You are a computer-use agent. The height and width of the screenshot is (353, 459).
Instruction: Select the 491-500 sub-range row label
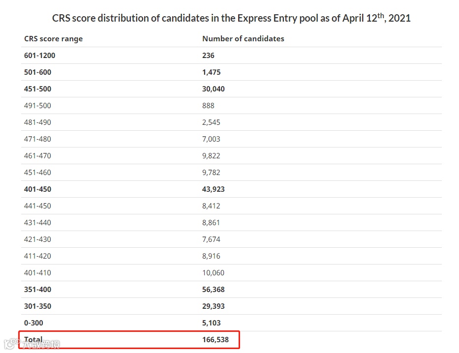coord(37,106)
